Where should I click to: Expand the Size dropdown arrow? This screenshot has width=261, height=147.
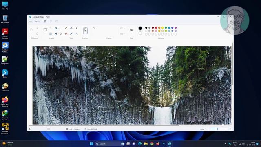(x=131, y=33)
